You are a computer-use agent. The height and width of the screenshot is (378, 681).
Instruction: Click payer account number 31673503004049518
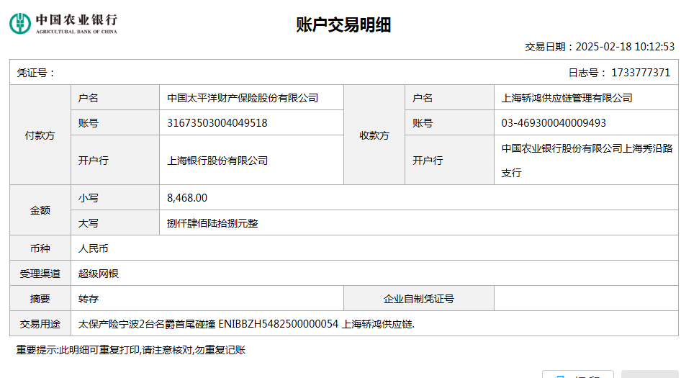click(x=217, y=123)
